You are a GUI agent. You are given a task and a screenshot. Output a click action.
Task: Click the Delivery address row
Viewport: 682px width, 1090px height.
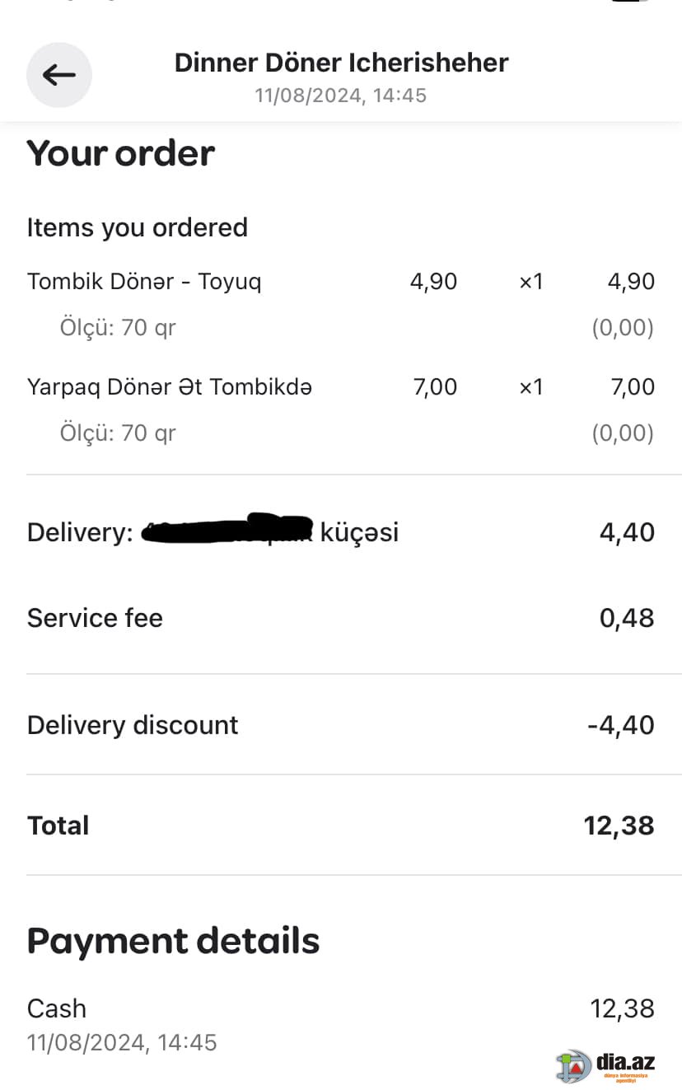pos(341,532)
